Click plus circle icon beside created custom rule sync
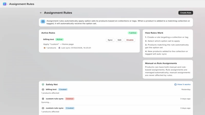Viewport: 205px width, 115px height. pos(43,108)
